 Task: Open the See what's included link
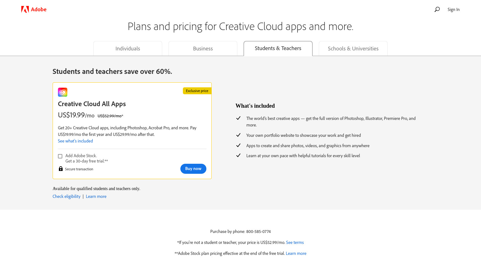tap(75, 141)
